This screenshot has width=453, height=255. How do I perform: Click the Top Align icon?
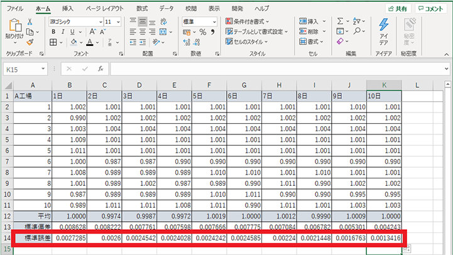tap(133, 21)
